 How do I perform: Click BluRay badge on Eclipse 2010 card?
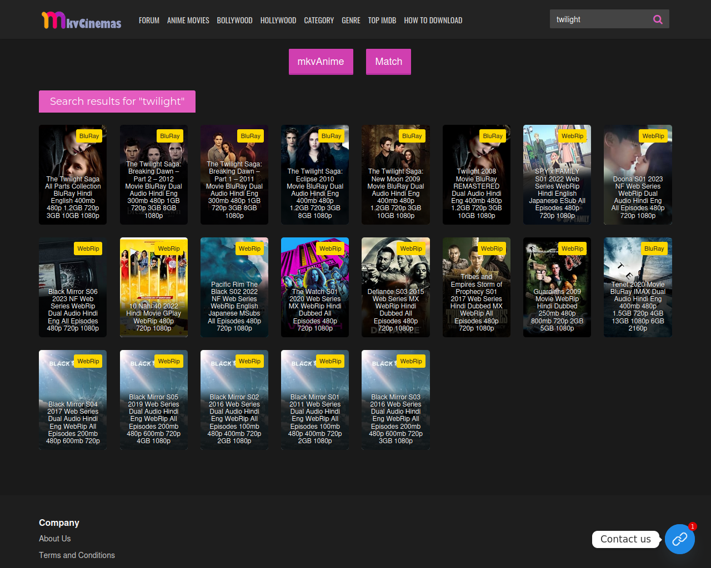pyautogui.click(x=331, y=136)
